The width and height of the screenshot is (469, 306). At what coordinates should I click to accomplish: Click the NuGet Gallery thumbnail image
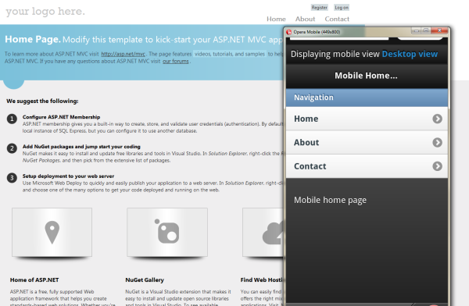click(167, 232)
